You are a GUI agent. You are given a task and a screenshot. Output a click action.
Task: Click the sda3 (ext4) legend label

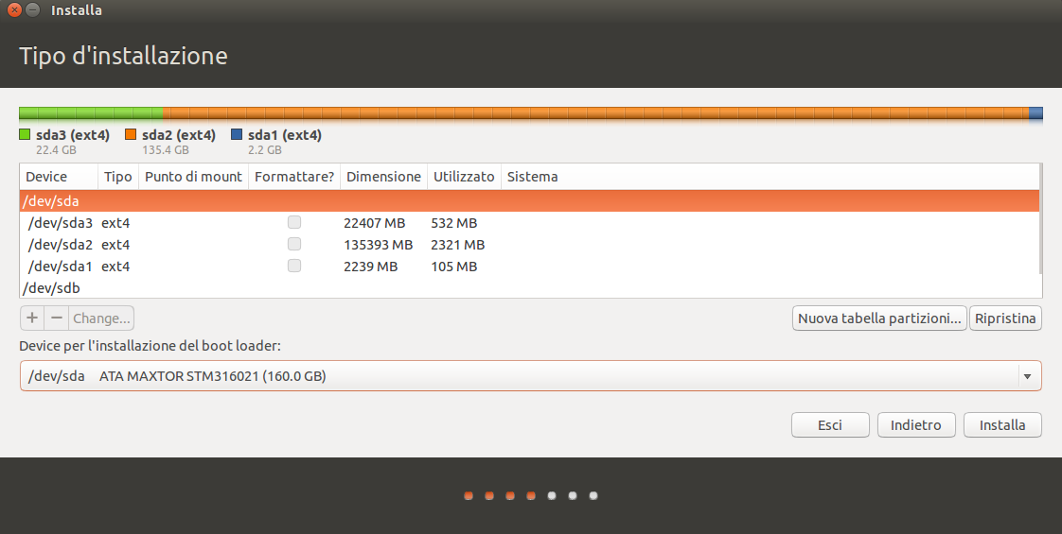tap(73, 135)
